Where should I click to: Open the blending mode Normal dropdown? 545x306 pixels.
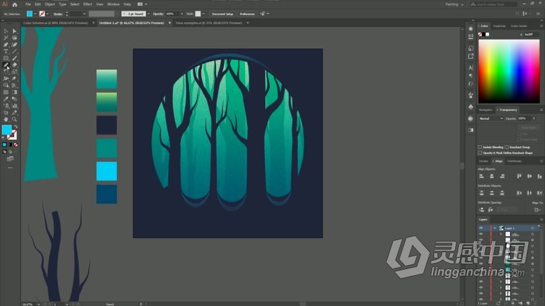click(x=490, y=118)
